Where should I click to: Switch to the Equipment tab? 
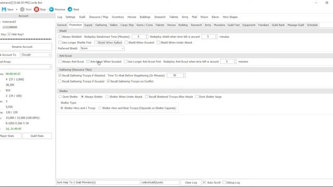tap(249, 25)
